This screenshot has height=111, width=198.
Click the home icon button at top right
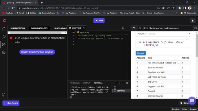(x=192, y=21)
